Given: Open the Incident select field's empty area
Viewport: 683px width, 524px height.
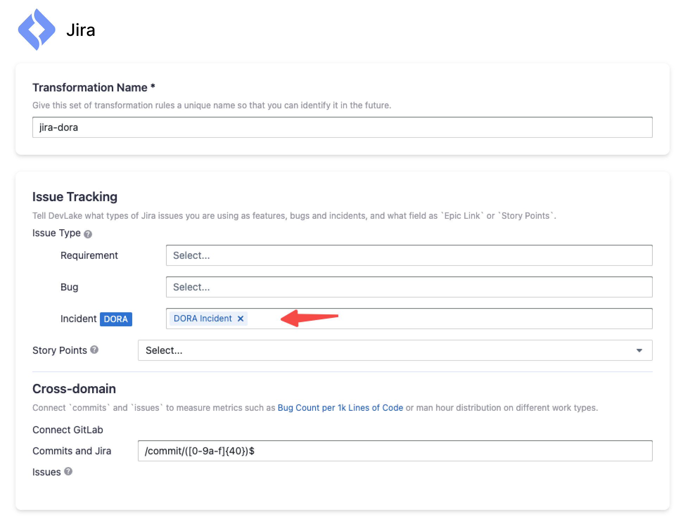Looking at the screenshot, I should click(457, 319).
